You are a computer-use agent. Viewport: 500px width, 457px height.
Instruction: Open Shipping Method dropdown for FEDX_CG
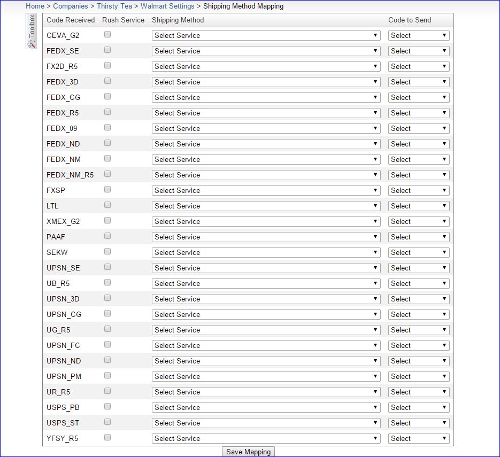[x=266, y=97]
